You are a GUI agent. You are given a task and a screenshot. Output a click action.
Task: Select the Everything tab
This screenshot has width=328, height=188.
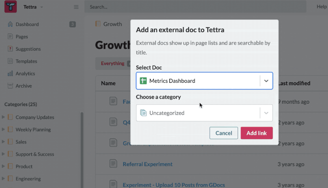[x=113, y=63]
